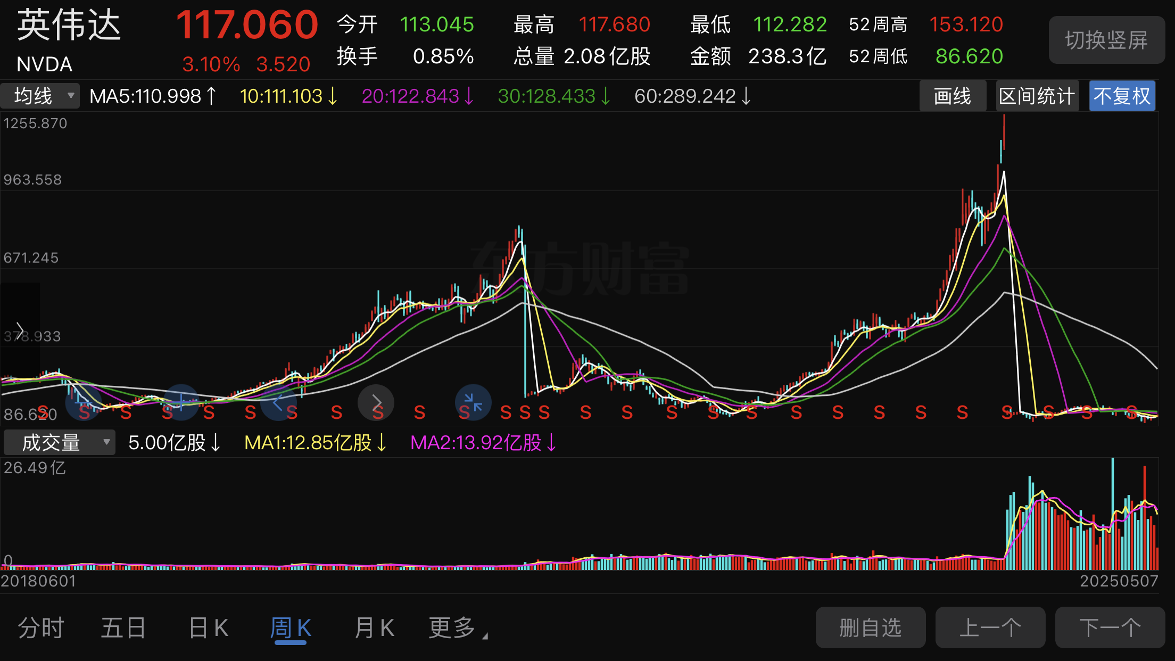
Task: Tap the MA2:13.92亿股 volume average
Action: (x=484, y=443)
